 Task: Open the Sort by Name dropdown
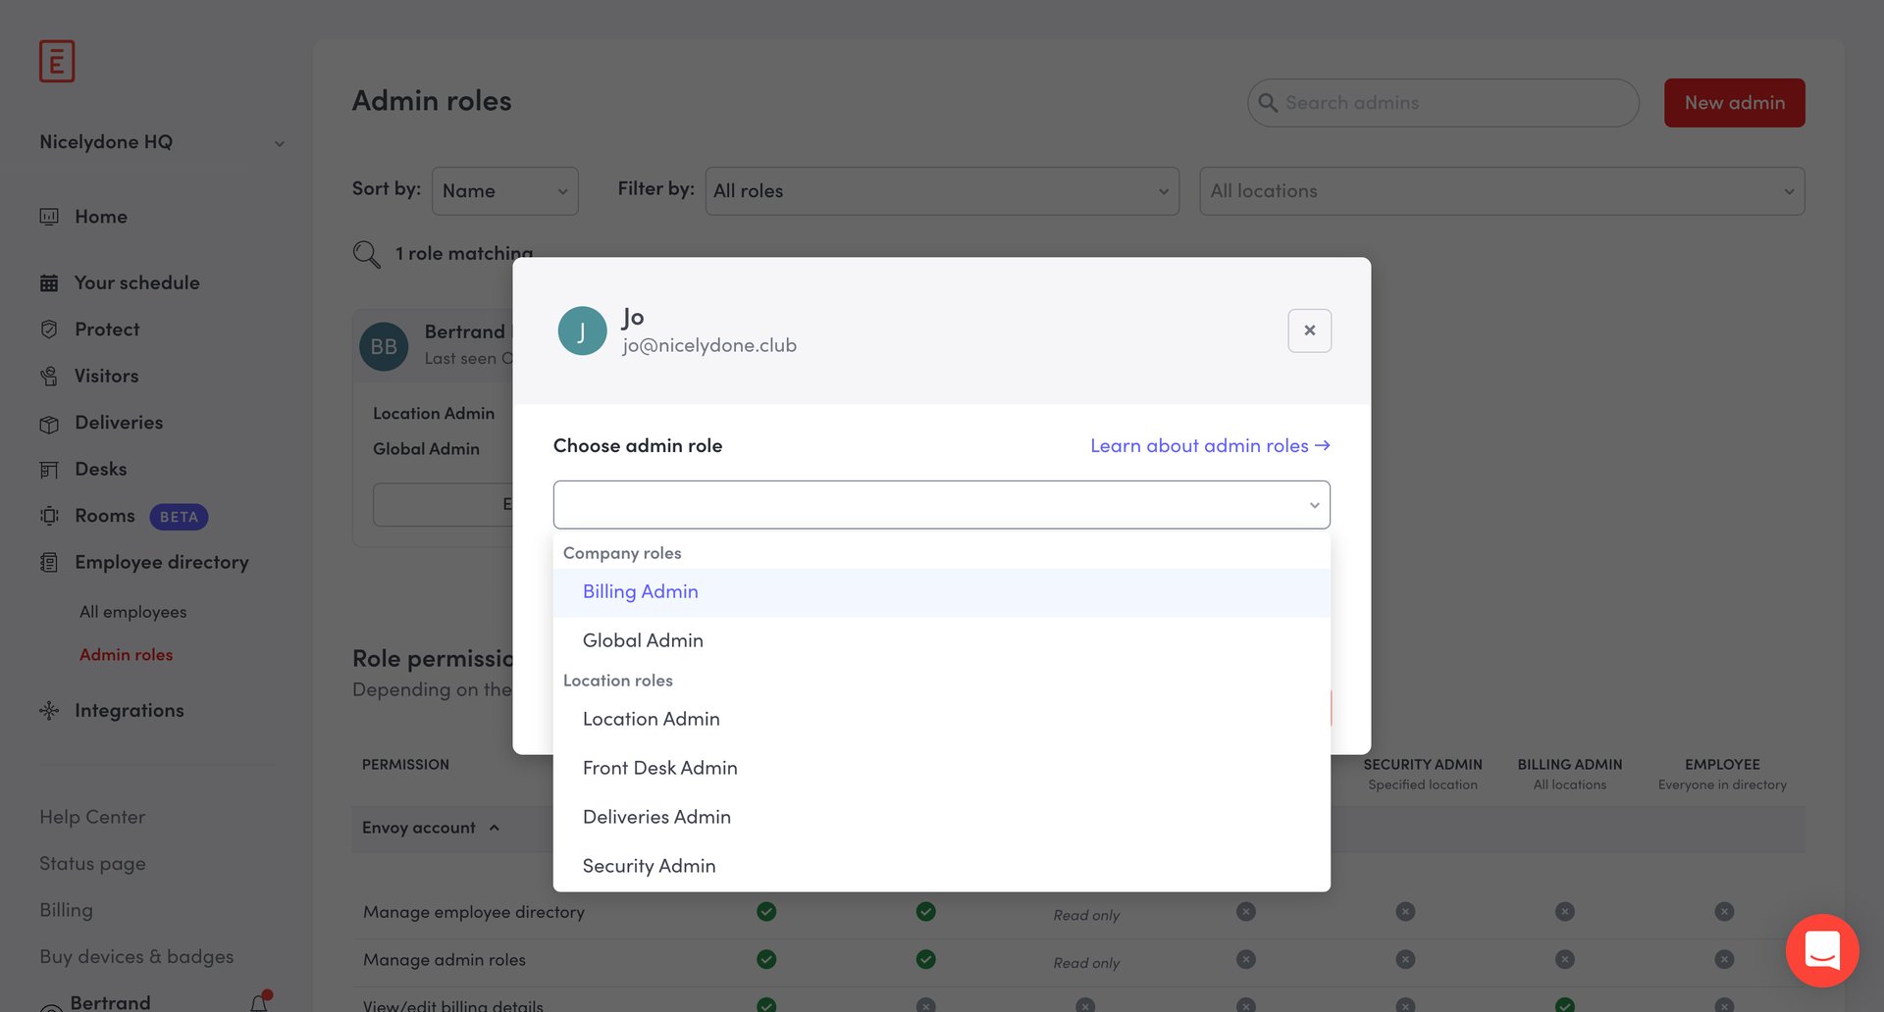click(x=504, y=190)
